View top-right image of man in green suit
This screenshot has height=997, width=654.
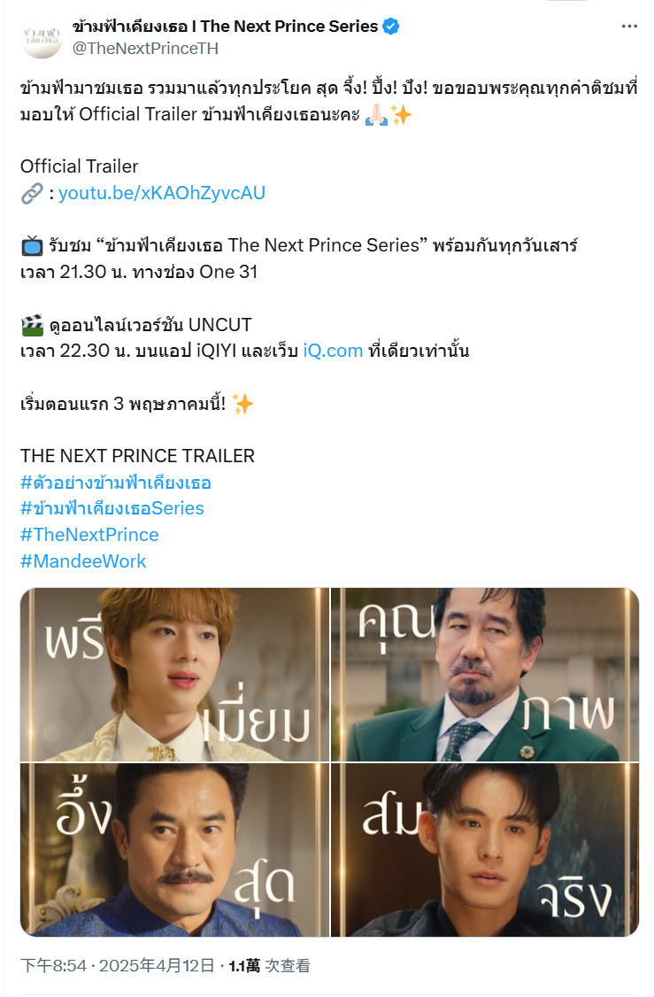pos(485,674)
